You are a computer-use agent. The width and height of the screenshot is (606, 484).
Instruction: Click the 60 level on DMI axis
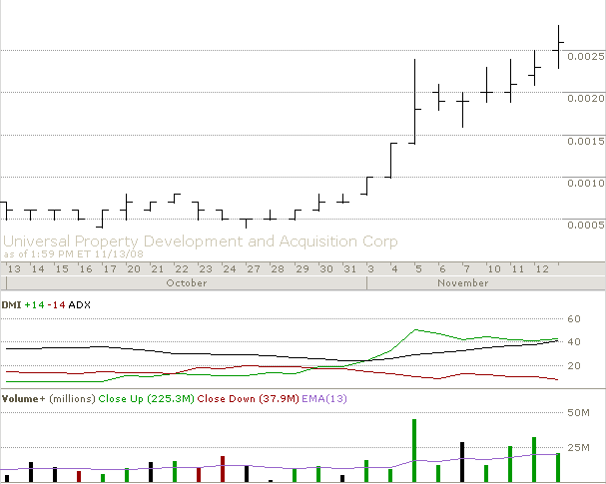[x=573, y=319]
